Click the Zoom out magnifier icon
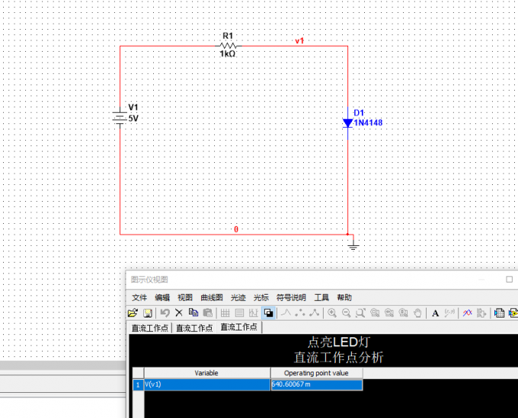This screenshot has height=418, width=518. (346, 313)
